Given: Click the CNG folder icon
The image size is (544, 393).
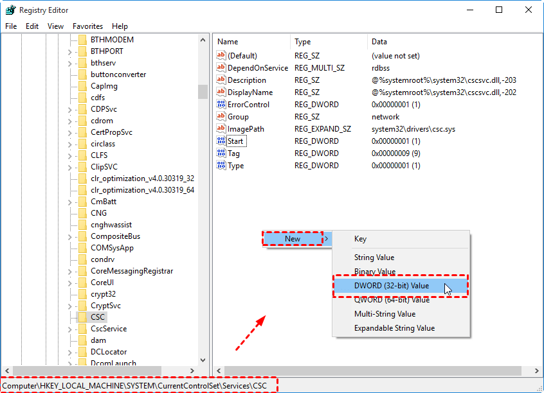Looking at the screenshot, I should (x=82, y=213).
